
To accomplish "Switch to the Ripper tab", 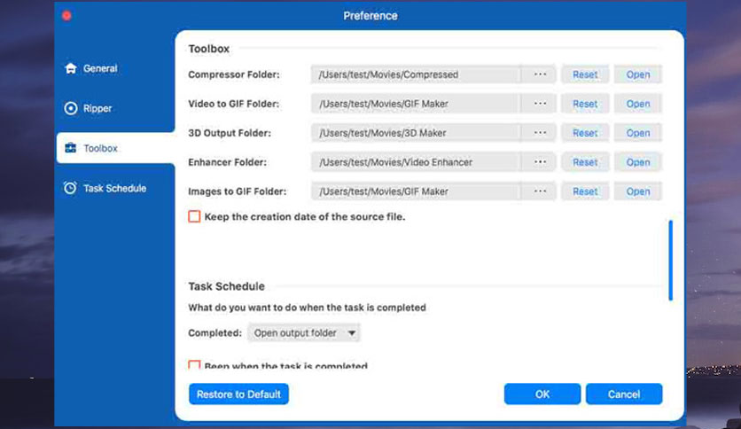I will [x=115, y=108].
